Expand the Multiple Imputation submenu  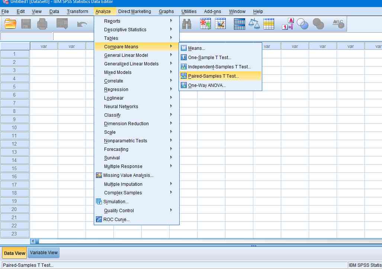(137, 184)
